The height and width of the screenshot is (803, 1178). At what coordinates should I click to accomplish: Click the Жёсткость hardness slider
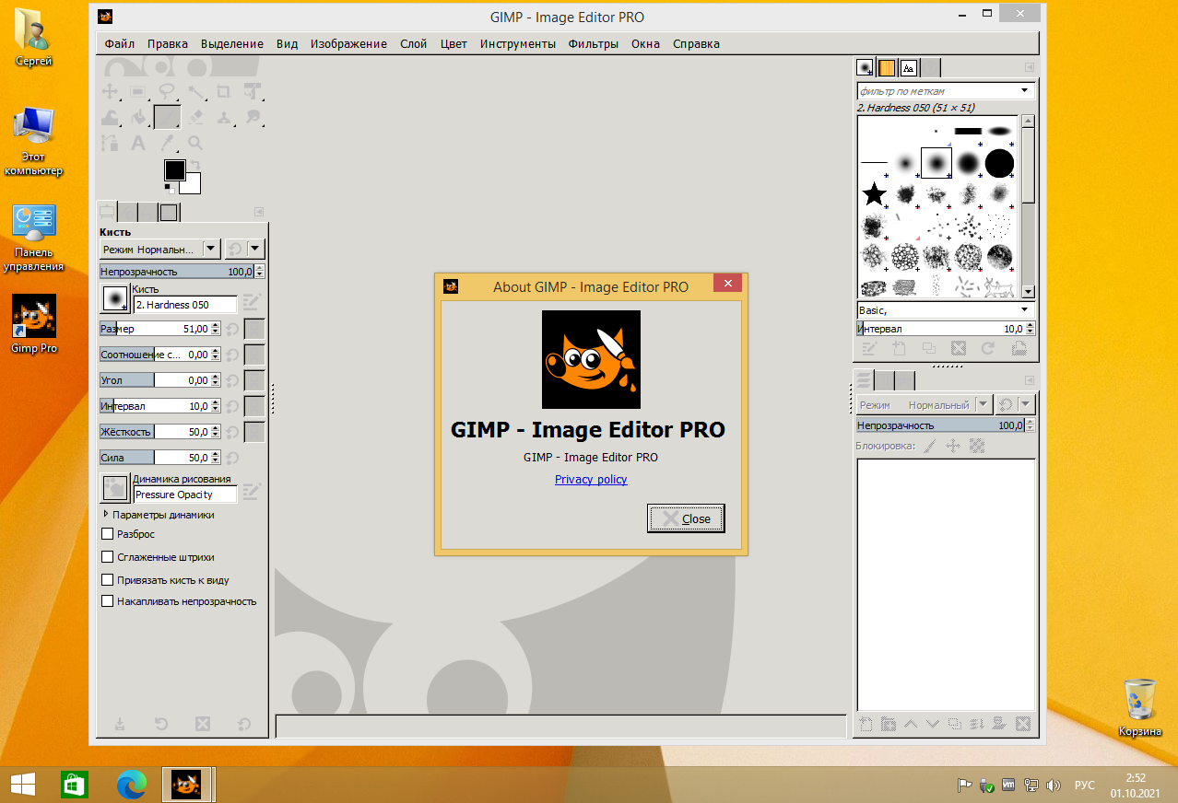coord(155,432)
